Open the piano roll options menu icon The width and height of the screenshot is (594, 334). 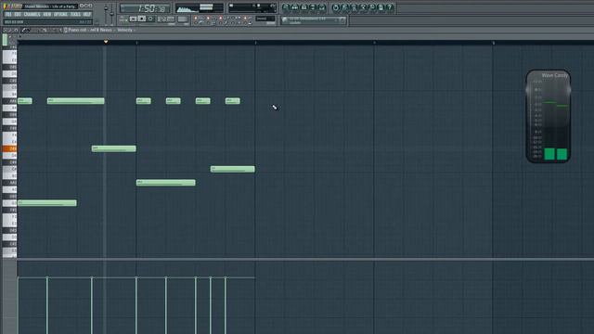coord(6,30)
